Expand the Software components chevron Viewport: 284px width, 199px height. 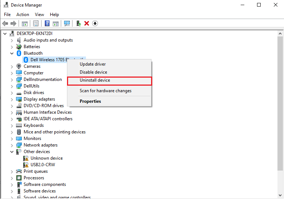coord(12,184)
